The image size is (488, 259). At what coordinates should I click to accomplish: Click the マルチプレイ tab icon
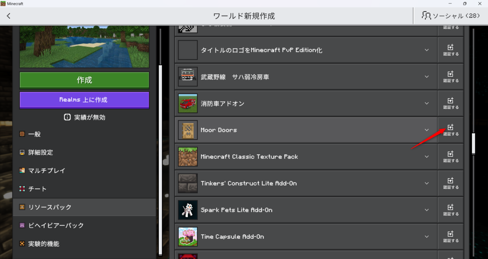coord(22,171)
